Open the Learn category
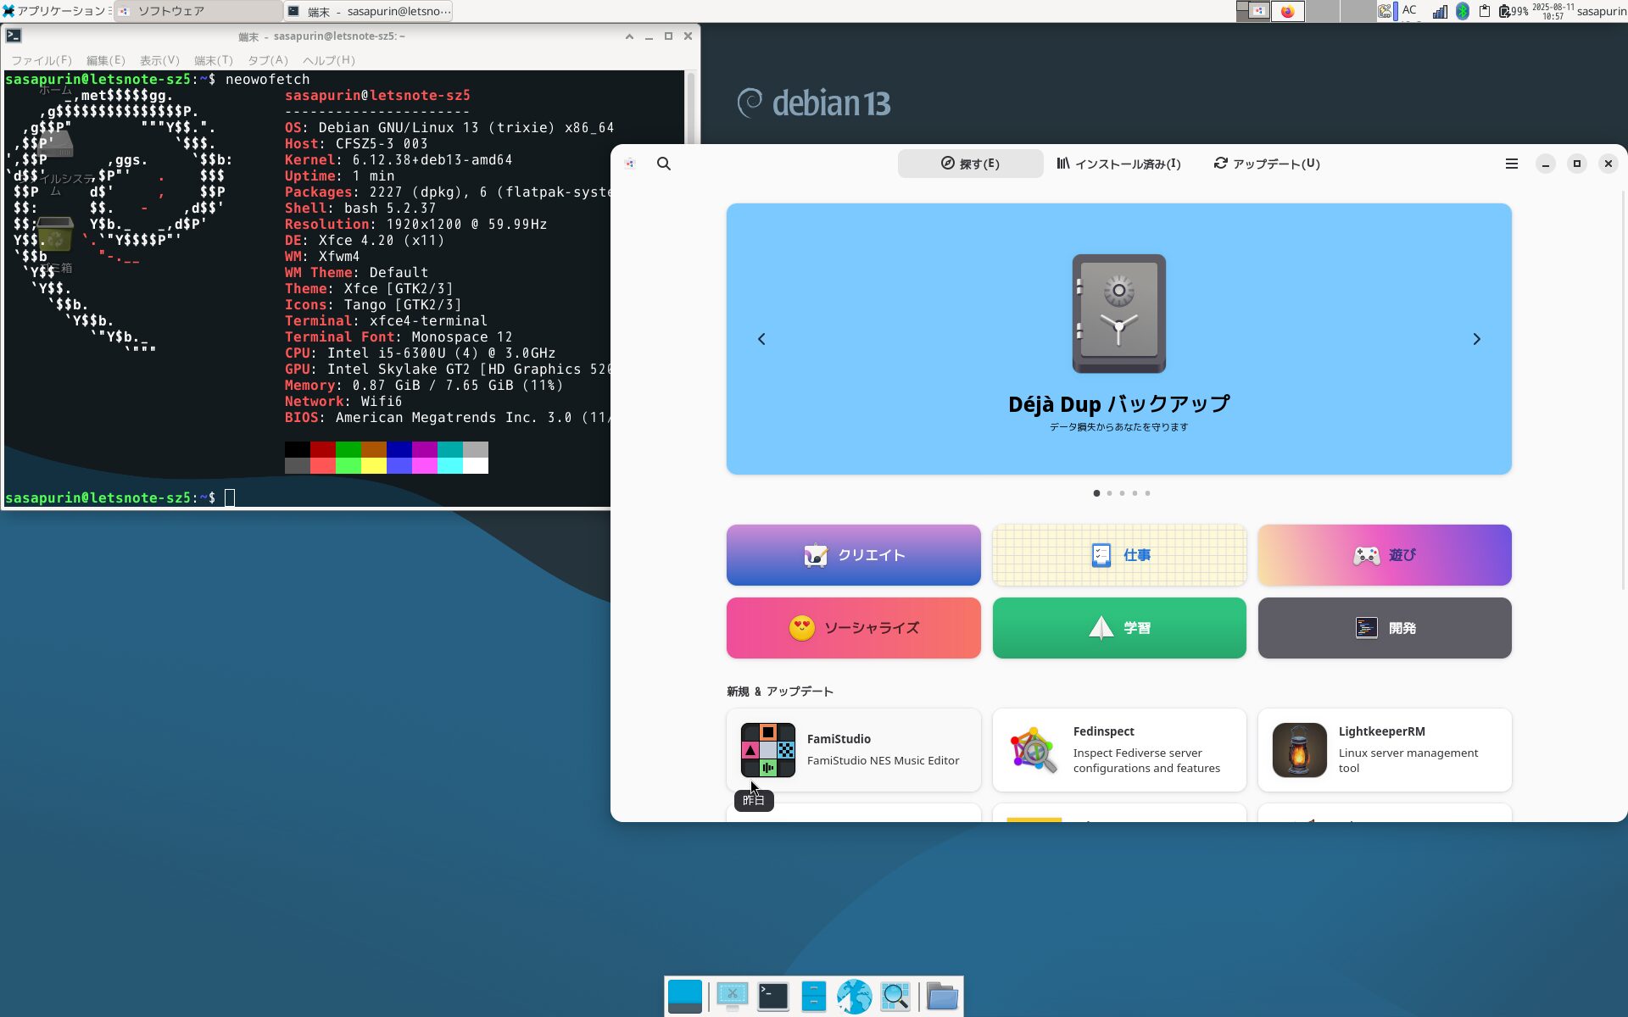This screenshot has width=1628, height=1017. 1119,628
